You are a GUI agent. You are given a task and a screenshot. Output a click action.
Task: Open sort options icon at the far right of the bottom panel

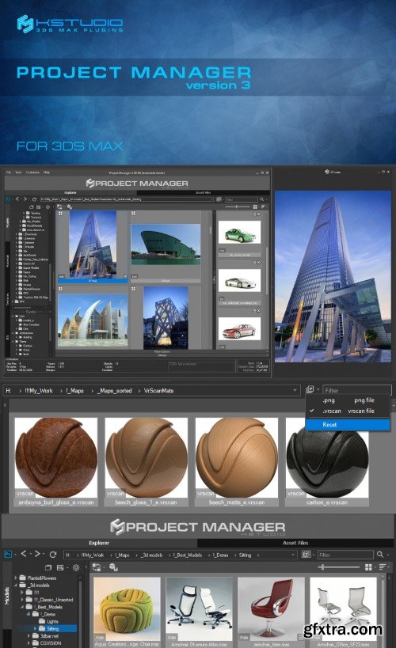[x=383, y=567]
